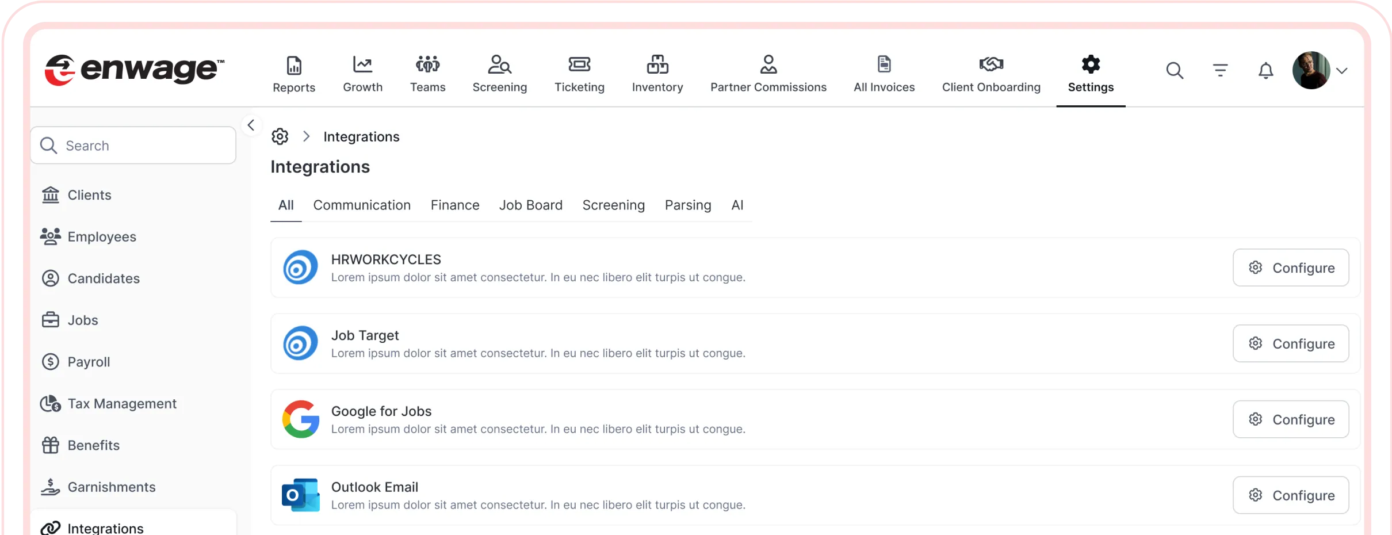Open Client Onboarding handshake icon
Image resolution: width=1392 pixels, height=535 pixels.
(x=991, y=64)
